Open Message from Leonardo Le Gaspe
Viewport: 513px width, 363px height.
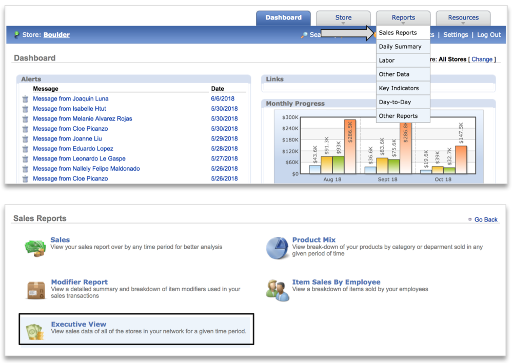[79, 158]
